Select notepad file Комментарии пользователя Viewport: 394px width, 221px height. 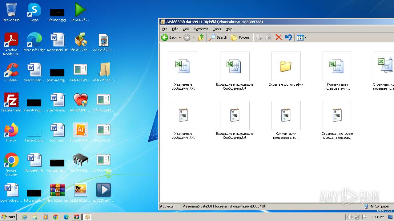coord(286,120)
